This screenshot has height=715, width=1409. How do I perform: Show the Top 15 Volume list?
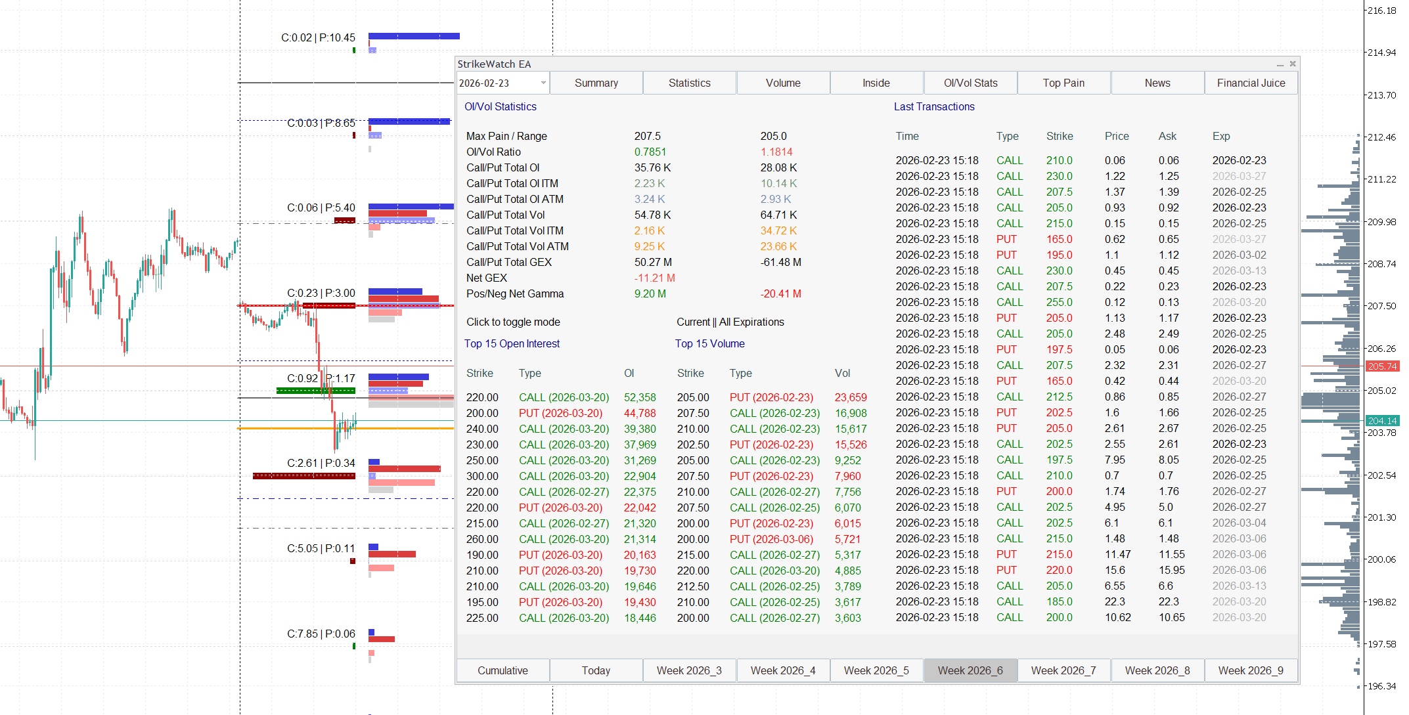(709, 343)
